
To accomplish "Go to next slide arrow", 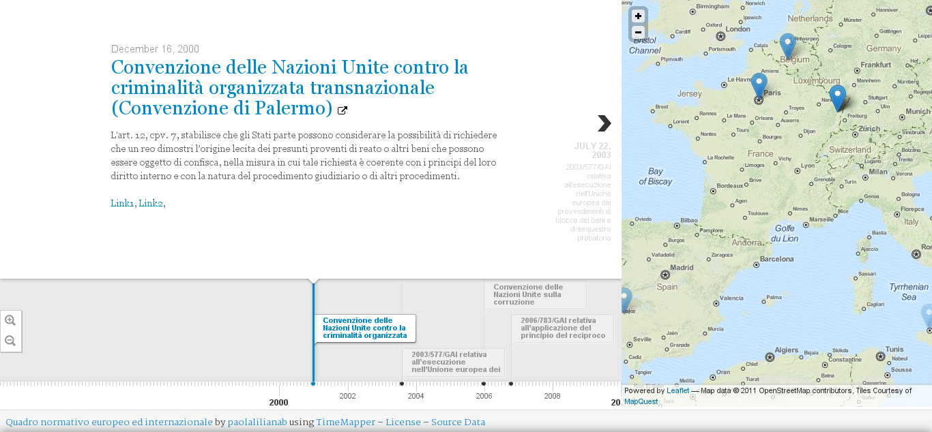I will (x=604, y=123).
